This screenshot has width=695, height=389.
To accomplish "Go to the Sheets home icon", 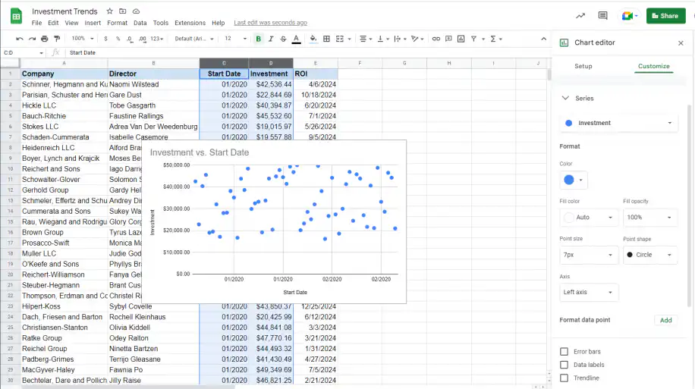I will pos(16,17).
